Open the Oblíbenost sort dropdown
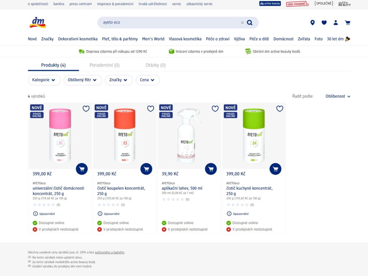The image size is (368, 276). pos(338,96)
